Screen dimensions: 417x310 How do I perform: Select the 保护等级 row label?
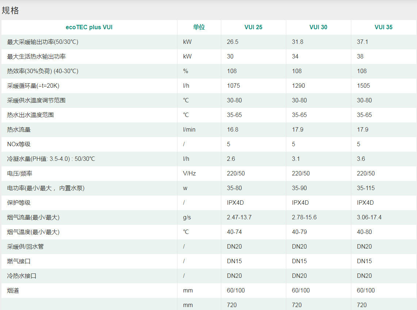pos(19,203)
